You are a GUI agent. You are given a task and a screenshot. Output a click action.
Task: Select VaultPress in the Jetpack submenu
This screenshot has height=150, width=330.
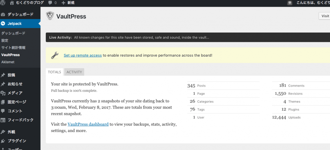pyautogui.click(x=10, y=55)
